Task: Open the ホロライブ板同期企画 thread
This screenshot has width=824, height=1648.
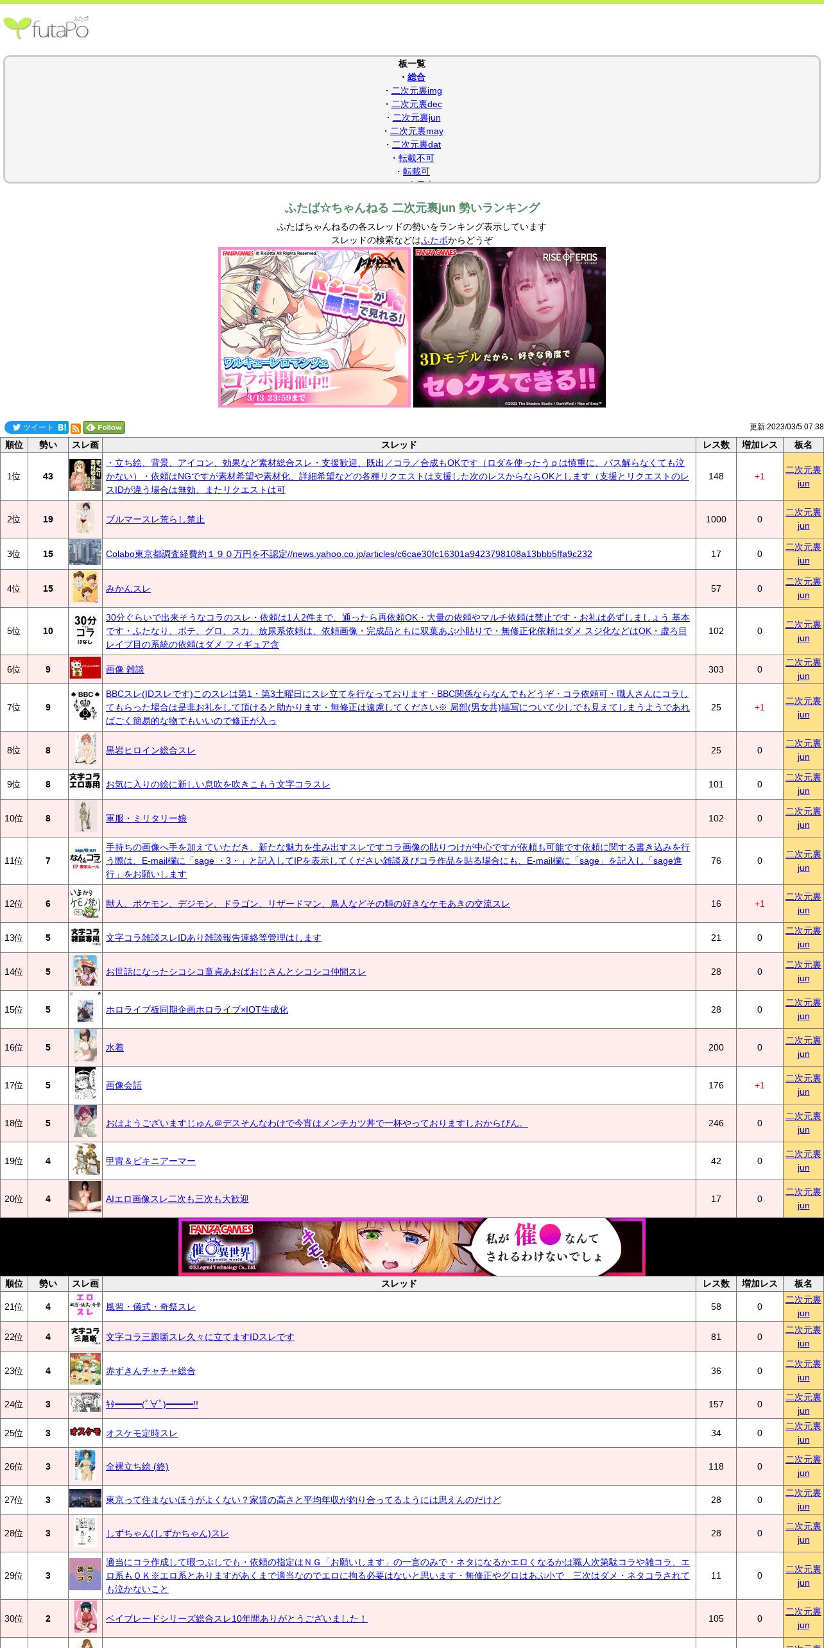Action: (x=197, y=1009)
